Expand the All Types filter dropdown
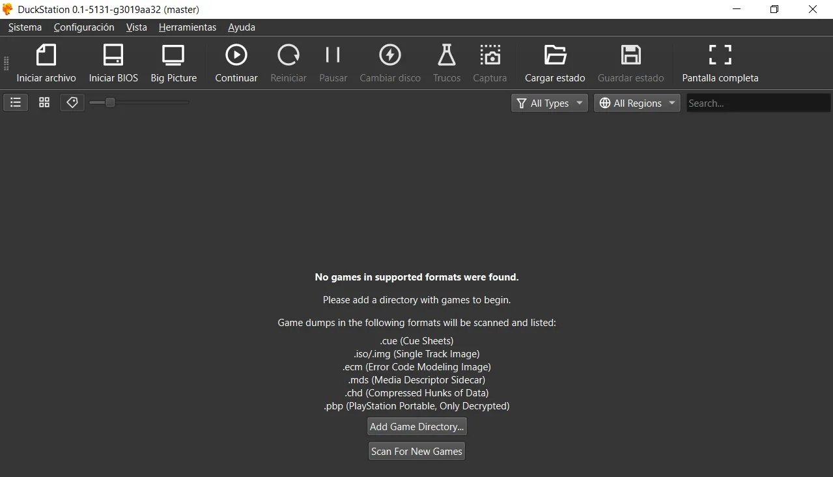The width and height of the screenshot is (833, 477). click(x=550, y=103)
